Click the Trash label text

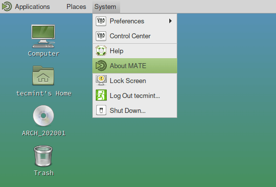(x=44, y=173)
